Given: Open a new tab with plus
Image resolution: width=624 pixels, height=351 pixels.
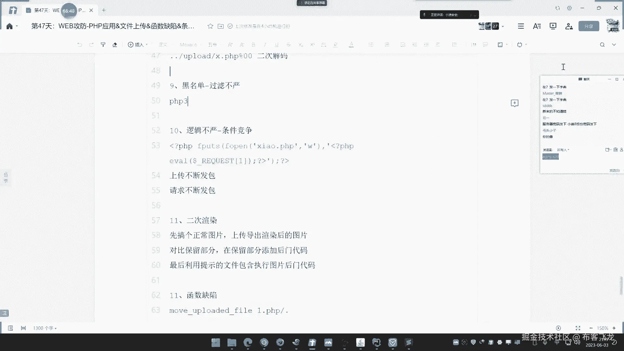Looking at the screenshot, I should [104, 10].
